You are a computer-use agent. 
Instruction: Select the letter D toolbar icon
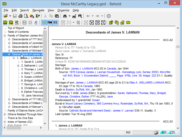pos(97,22)
